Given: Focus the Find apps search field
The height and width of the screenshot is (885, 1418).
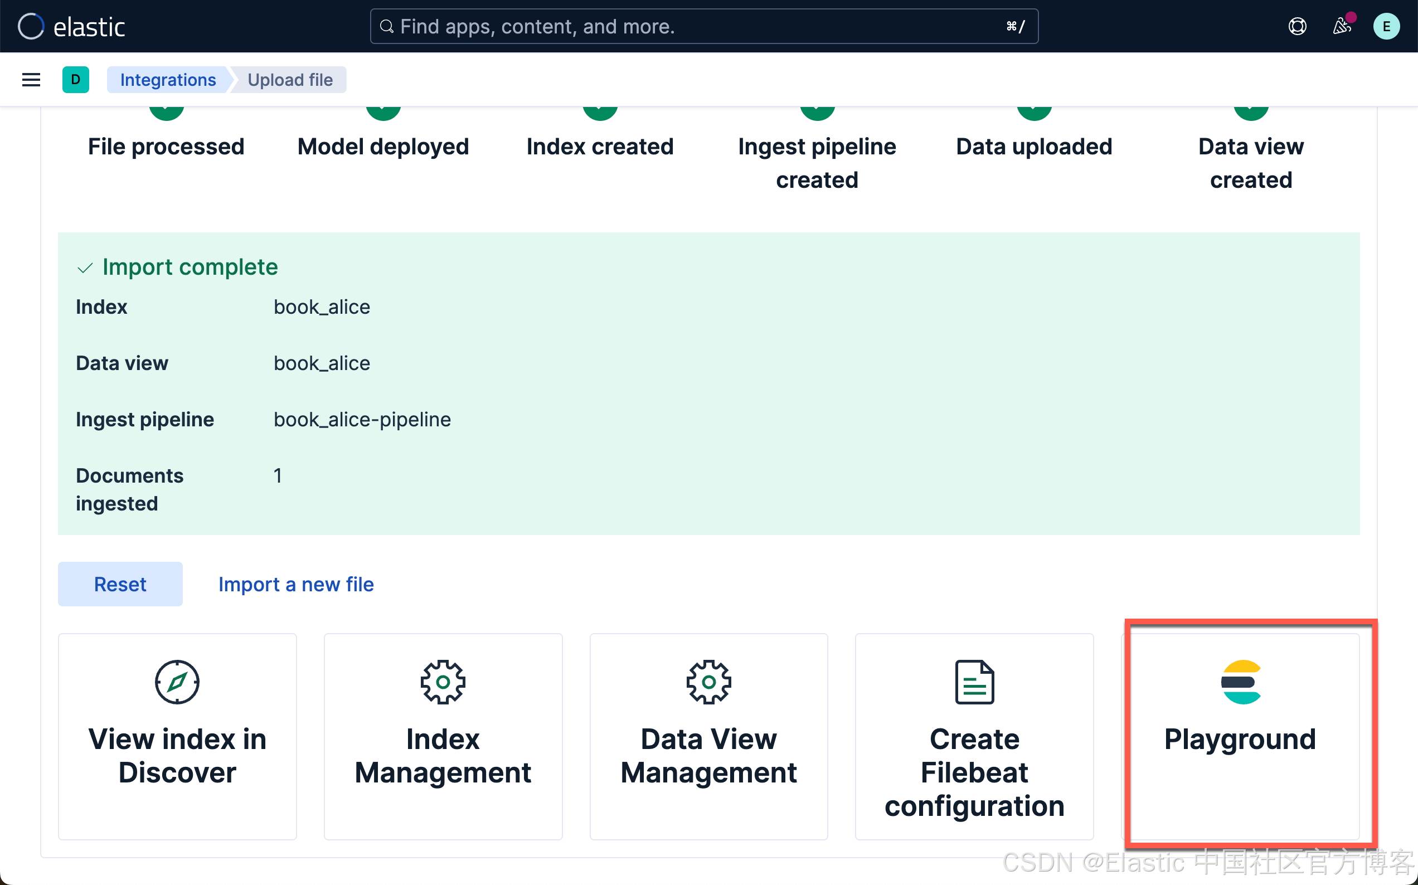Looking at the screenshot, I should coord(702,26).
